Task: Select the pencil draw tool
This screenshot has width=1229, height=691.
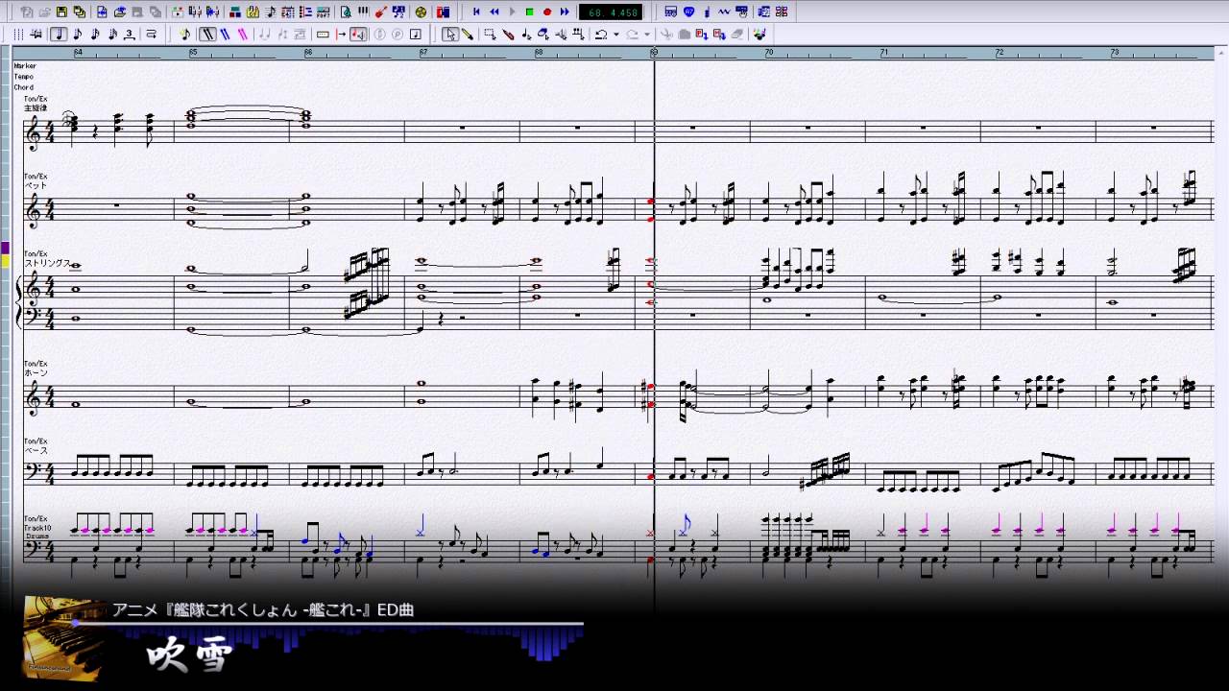Action: (x=467, y=35)
